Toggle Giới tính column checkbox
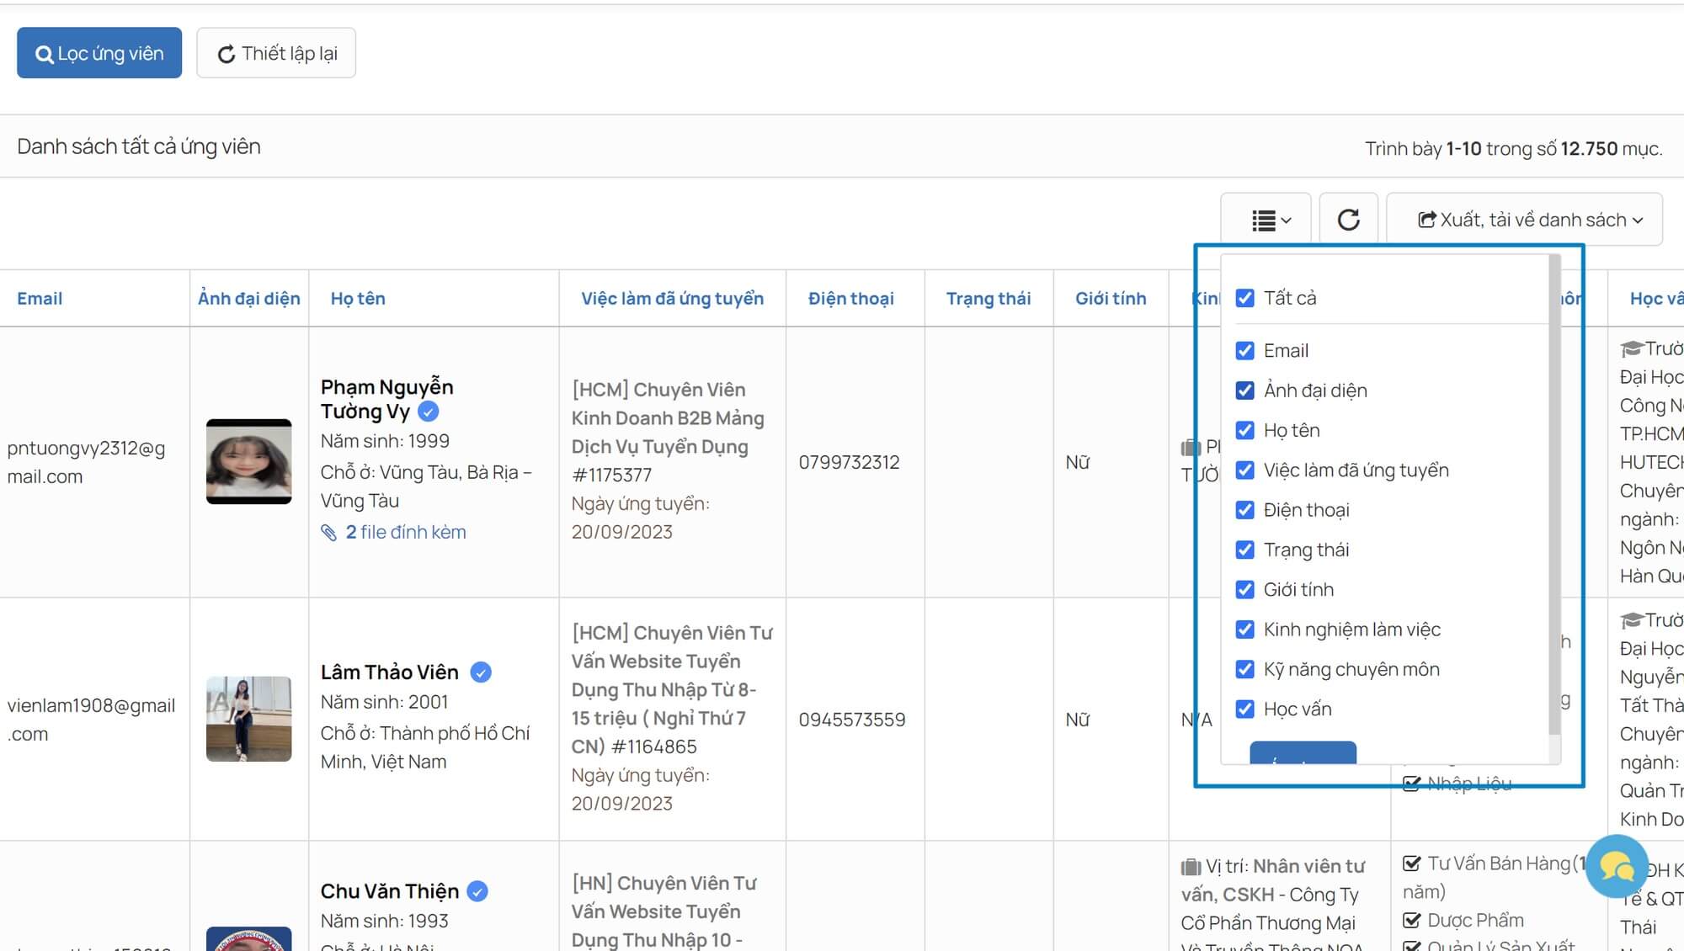Image resolution: width=1684 pixels, height=951 pixels. [1244, 589]
